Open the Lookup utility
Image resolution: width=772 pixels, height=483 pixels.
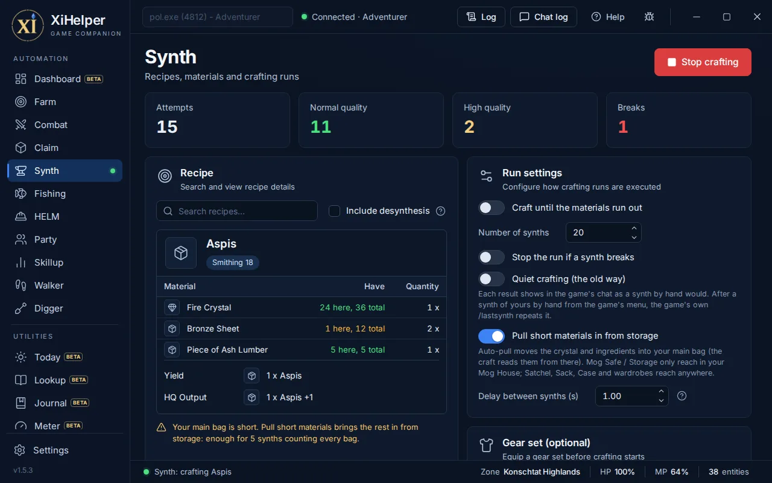coord(65,380)
